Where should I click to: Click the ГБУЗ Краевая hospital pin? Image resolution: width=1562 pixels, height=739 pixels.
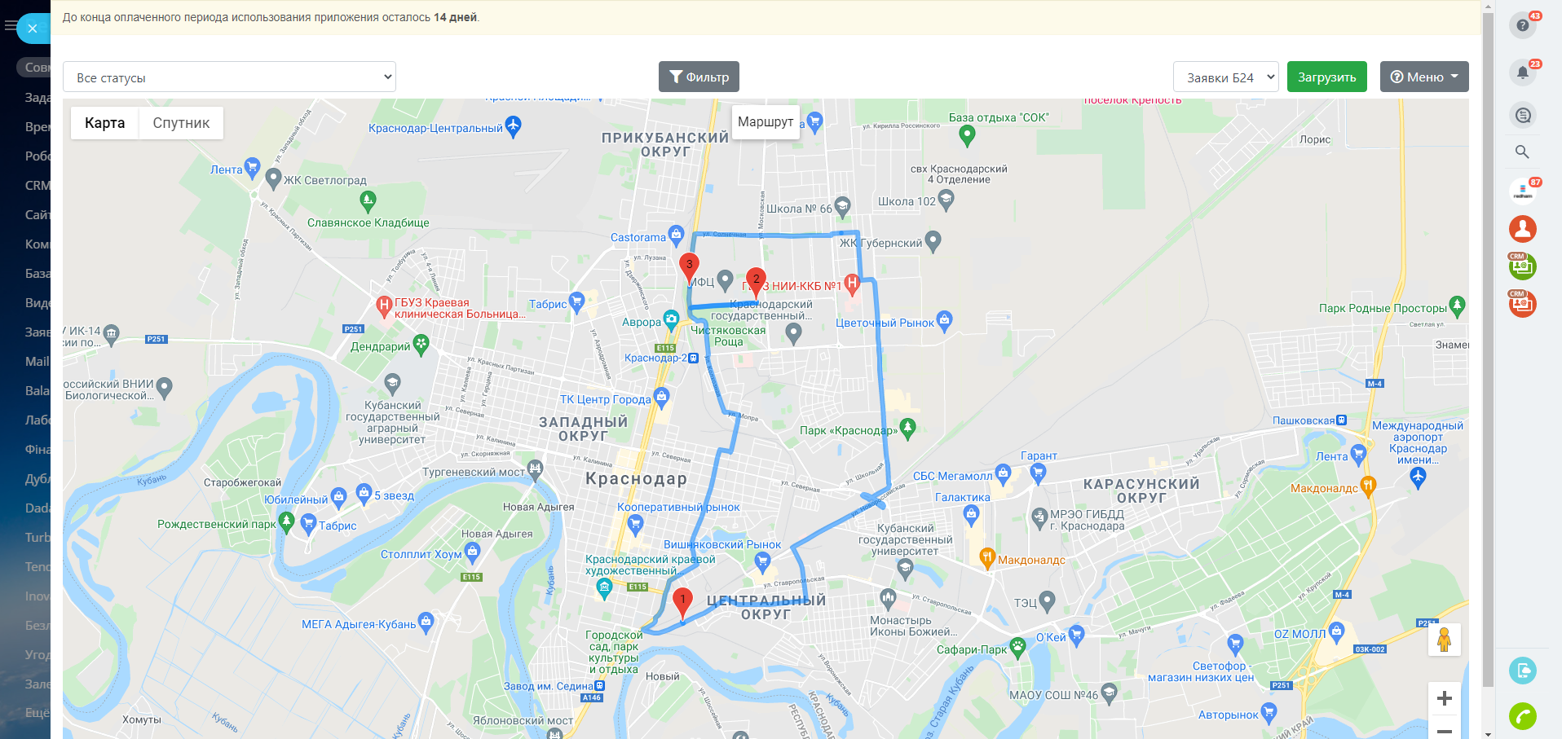pos(384,306)
